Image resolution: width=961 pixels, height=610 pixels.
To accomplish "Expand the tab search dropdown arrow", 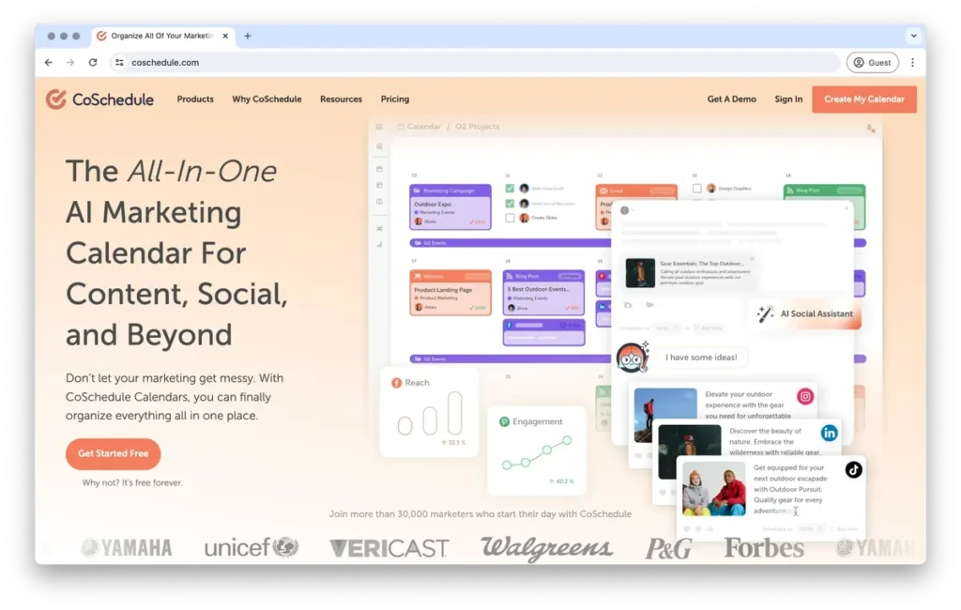I will pos(914,37).
